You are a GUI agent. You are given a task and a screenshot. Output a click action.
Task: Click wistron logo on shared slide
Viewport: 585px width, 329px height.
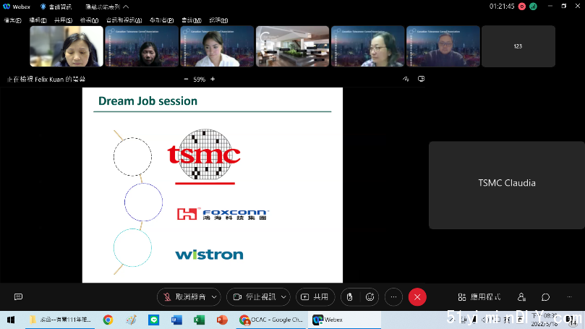pyautogui.click(x=209, y=255)
